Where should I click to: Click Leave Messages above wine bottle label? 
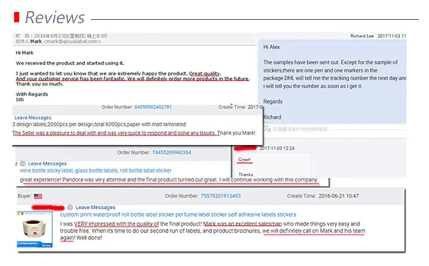[x=47, y=164]
